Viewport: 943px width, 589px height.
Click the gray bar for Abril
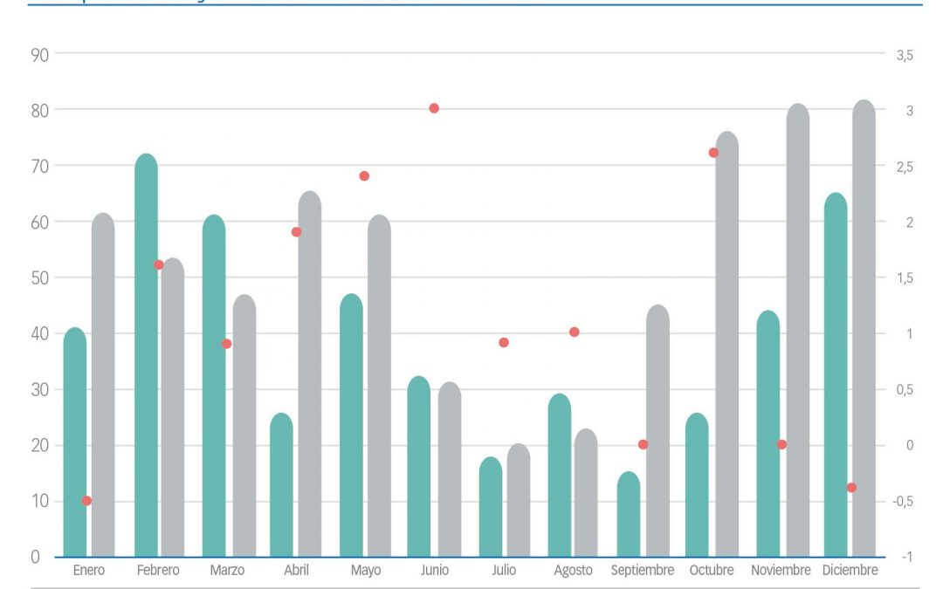point(310,375)
